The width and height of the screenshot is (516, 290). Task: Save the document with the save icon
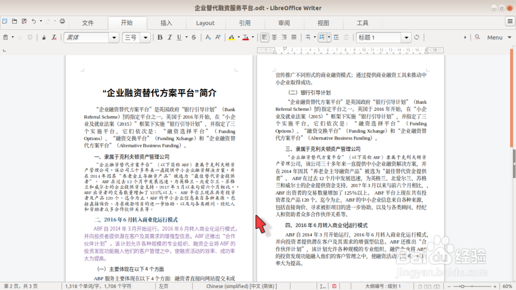click(x=24, y=21)
